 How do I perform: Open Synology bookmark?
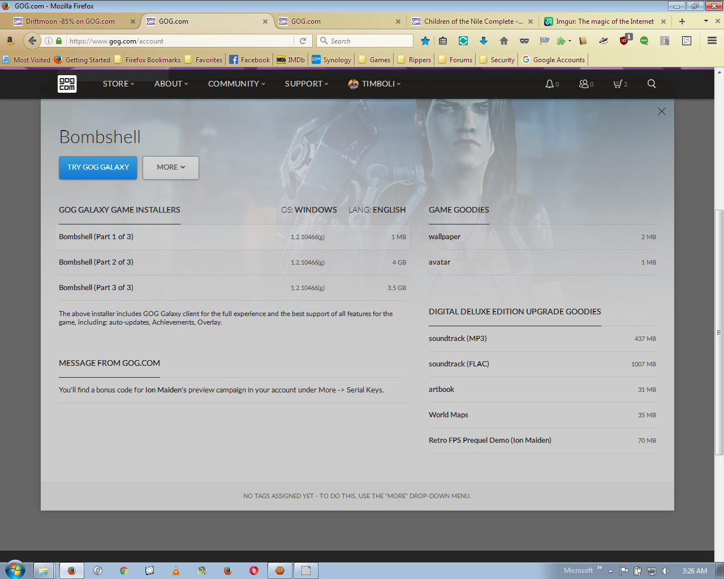click(331, 59)
